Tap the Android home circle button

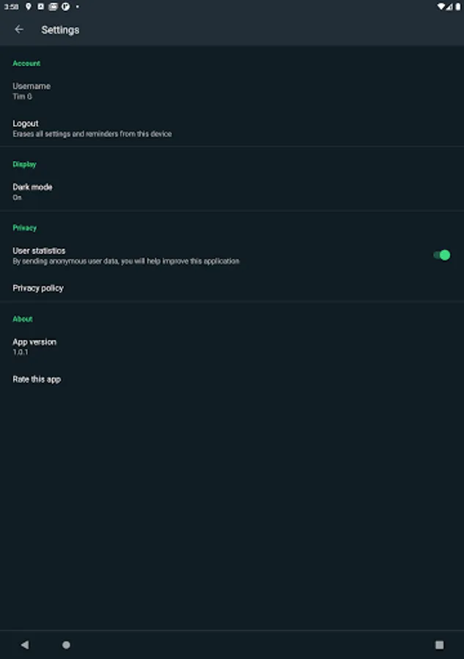click(66, 645)
